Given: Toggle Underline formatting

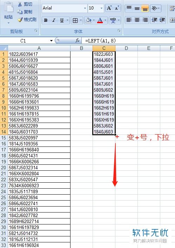Looking at the screenshot, I should (x=62, y=20).
